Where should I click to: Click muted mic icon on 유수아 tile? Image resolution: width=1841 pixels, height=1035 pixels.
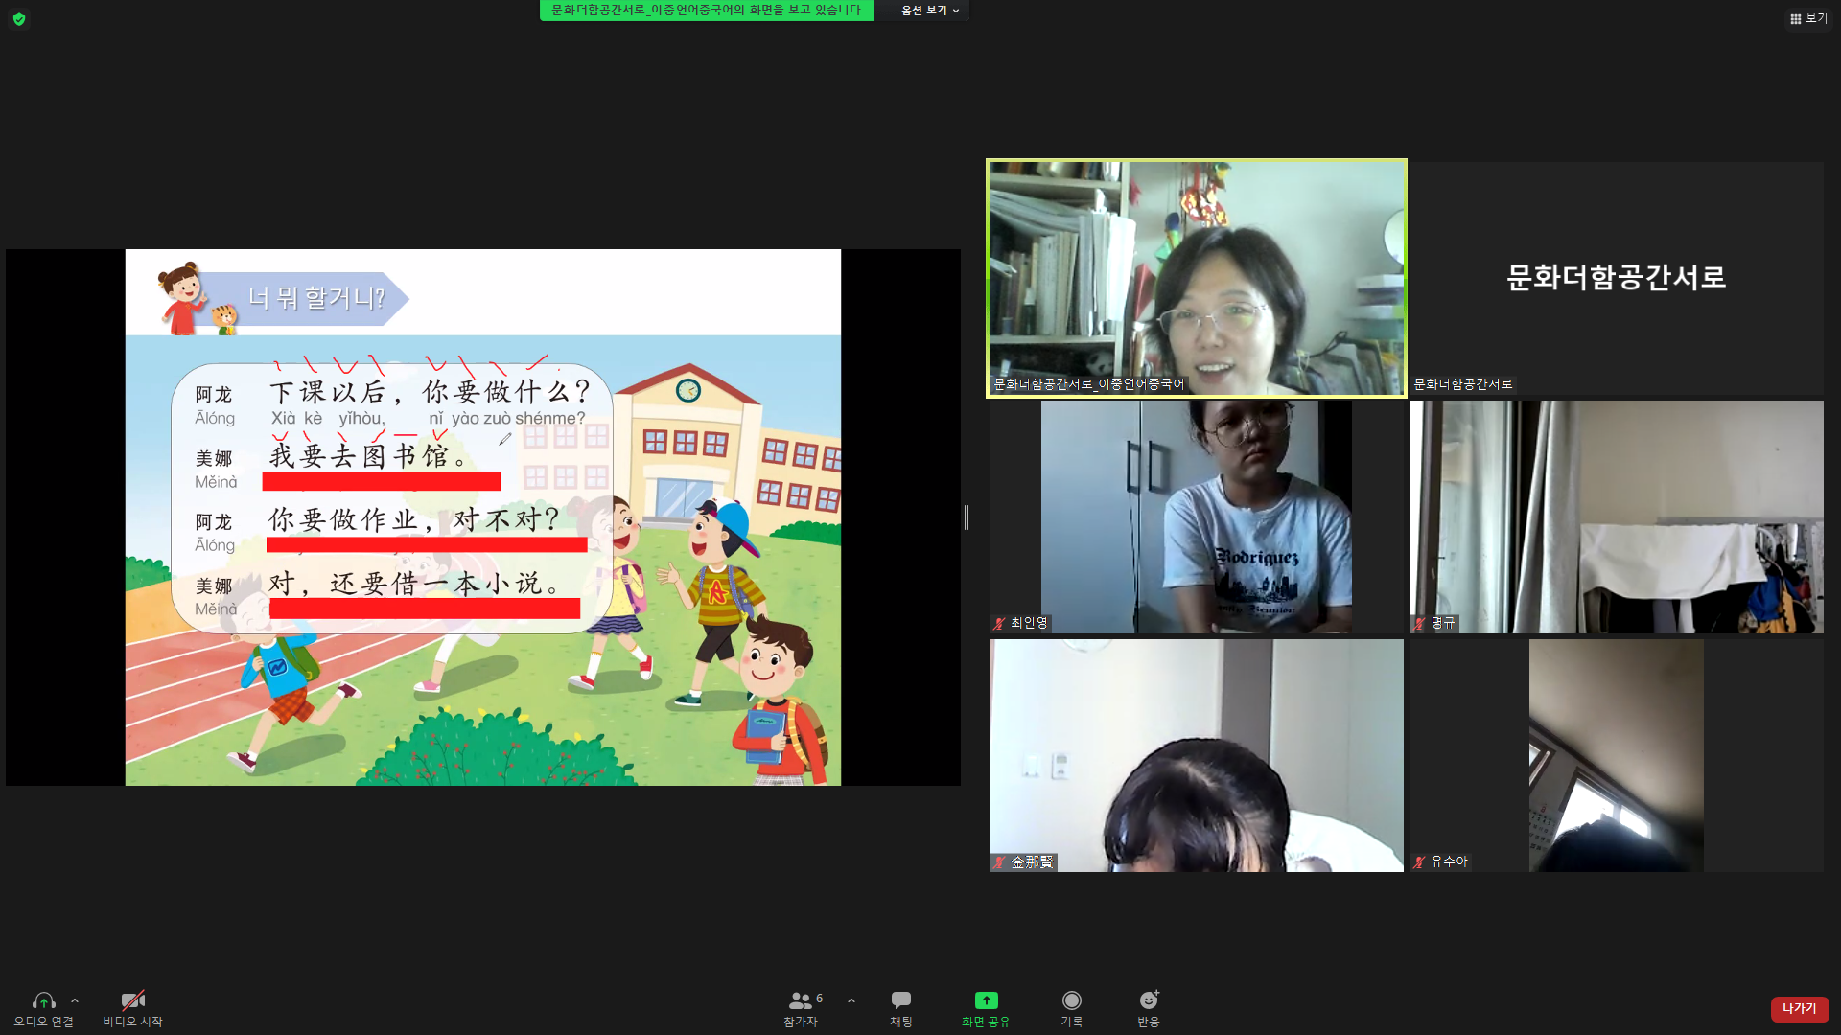tap(1419, 862)
